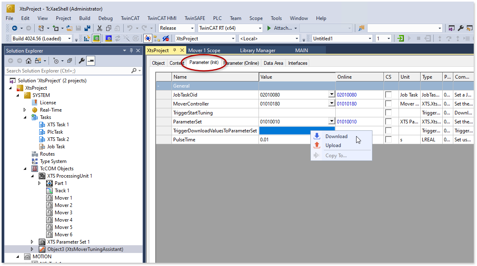Select Object3 (XtsMoverTuningAssistant) in tree
Image resolution: width=477 pixels, height=266 pixels.
point(85,249)
